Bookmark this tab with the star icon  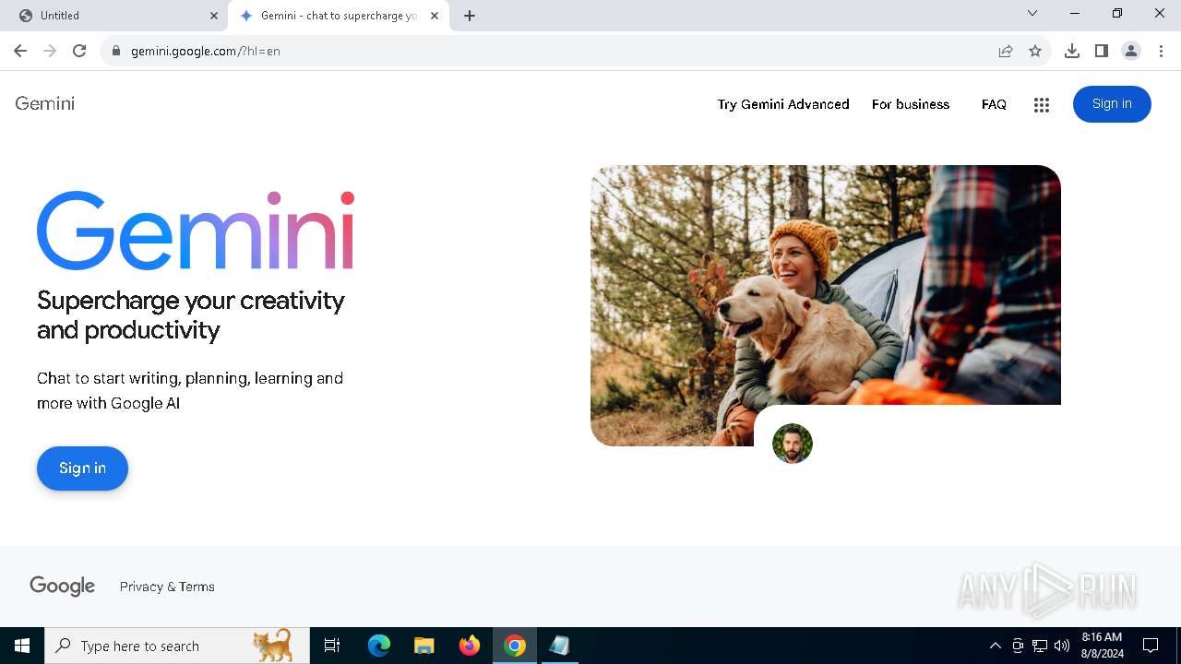point(1035,51)
